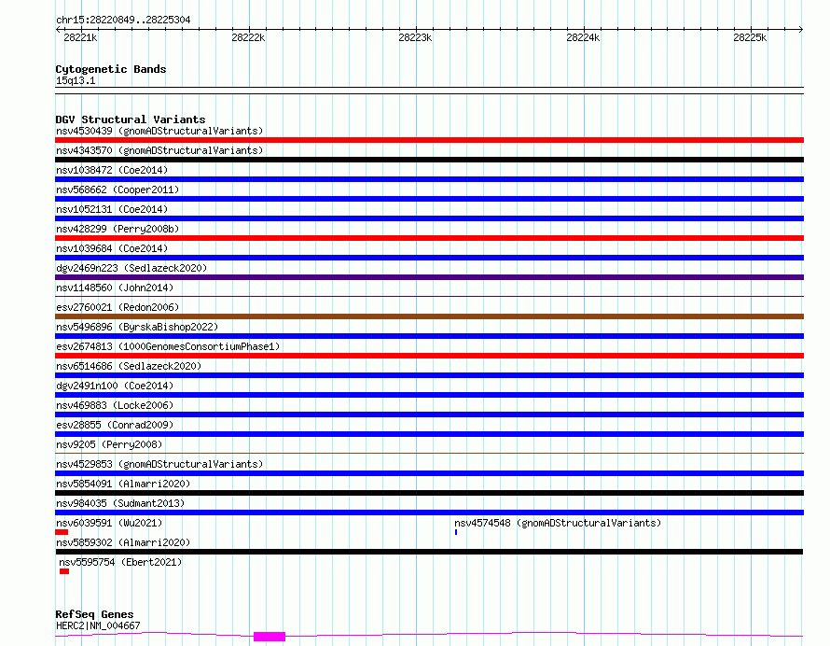This screenshot has width=830, height=646.
Task: Click the nsv6039591 (Wu2021) label
Action: coord(109,523)
